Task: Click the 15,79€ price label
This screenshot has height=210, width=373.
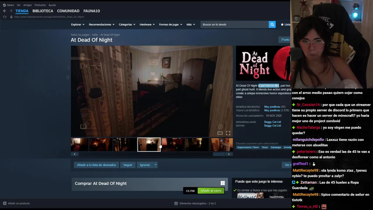Action: tap(190, 191)
